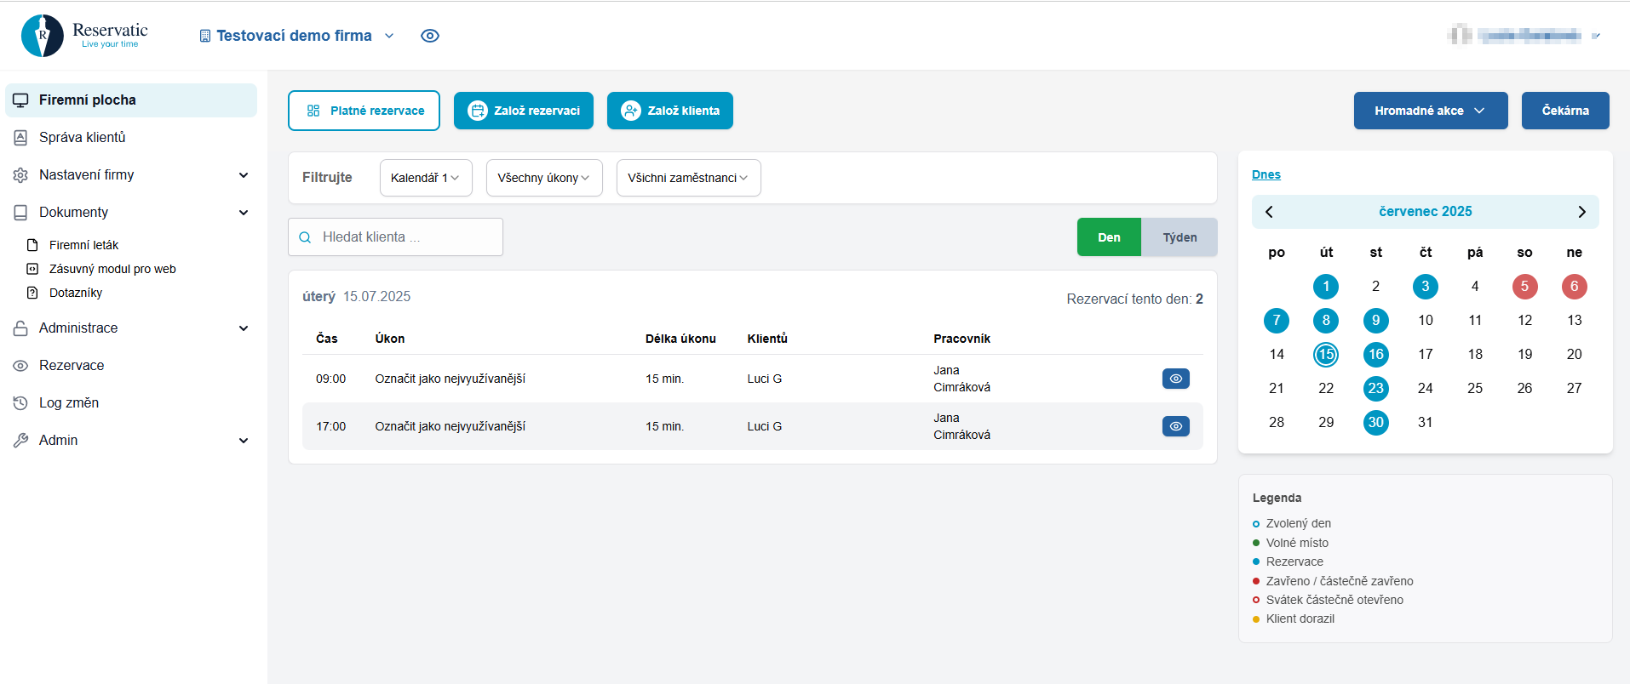Open the Všichni zaměstnanci dropdown
1630x684 pixels.
pyautogui.click(x=688, y=178)
